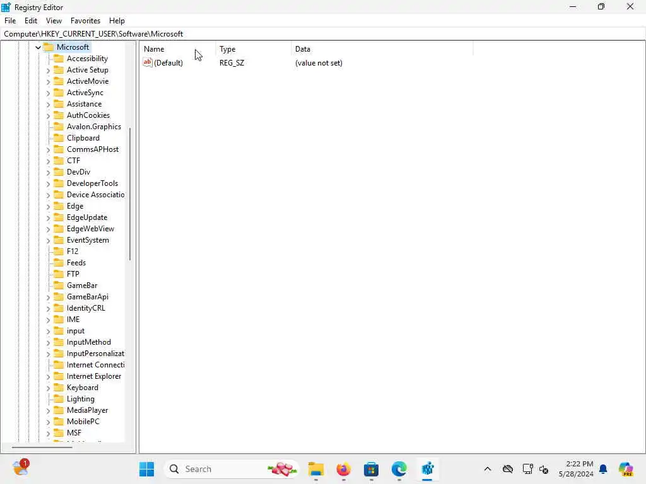Open Microsoft Store from taskbar
This screenshot has width=646, height=484.
(x=371, y=469)
